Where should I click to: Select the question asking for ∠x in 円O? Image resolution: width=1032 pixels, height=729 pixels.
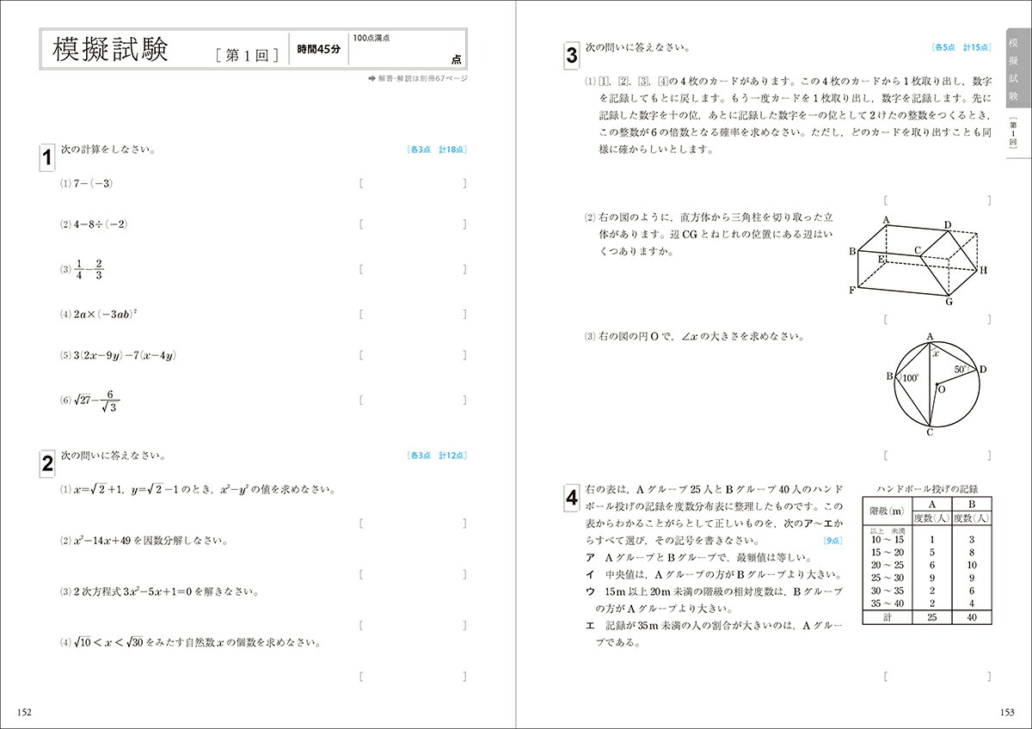(696, 337)
